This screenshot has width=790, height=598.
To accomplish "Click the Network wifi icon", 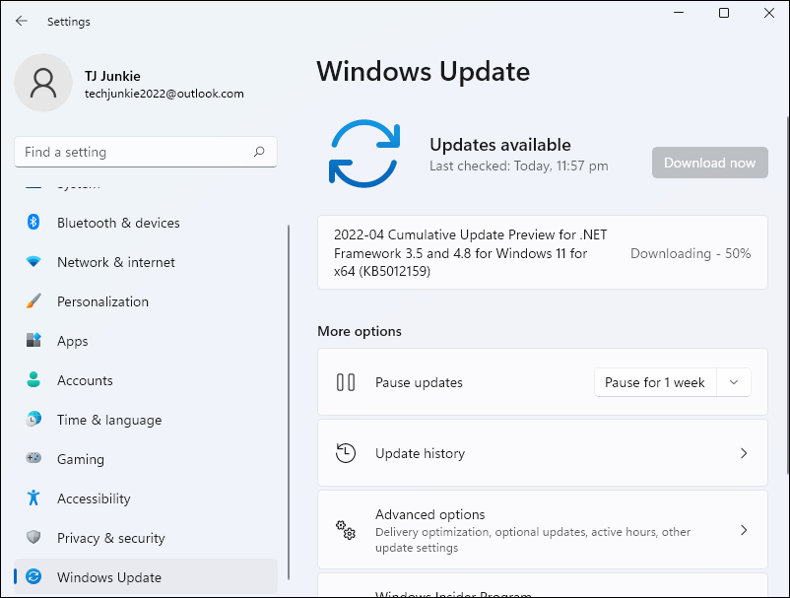I will point(33,261).
